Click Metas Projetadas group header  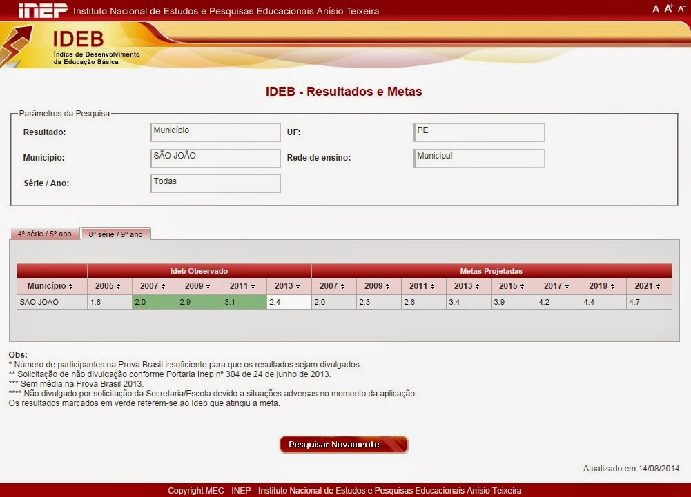point(492,271)
